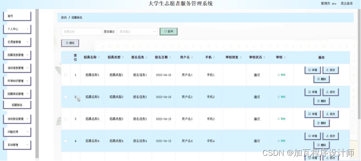Open 详情 for row 招募名称2
The image size is (361, 161).
tap(313, 92)
